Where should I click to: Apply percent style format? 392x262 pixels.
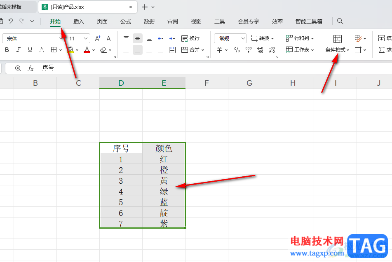237,50
